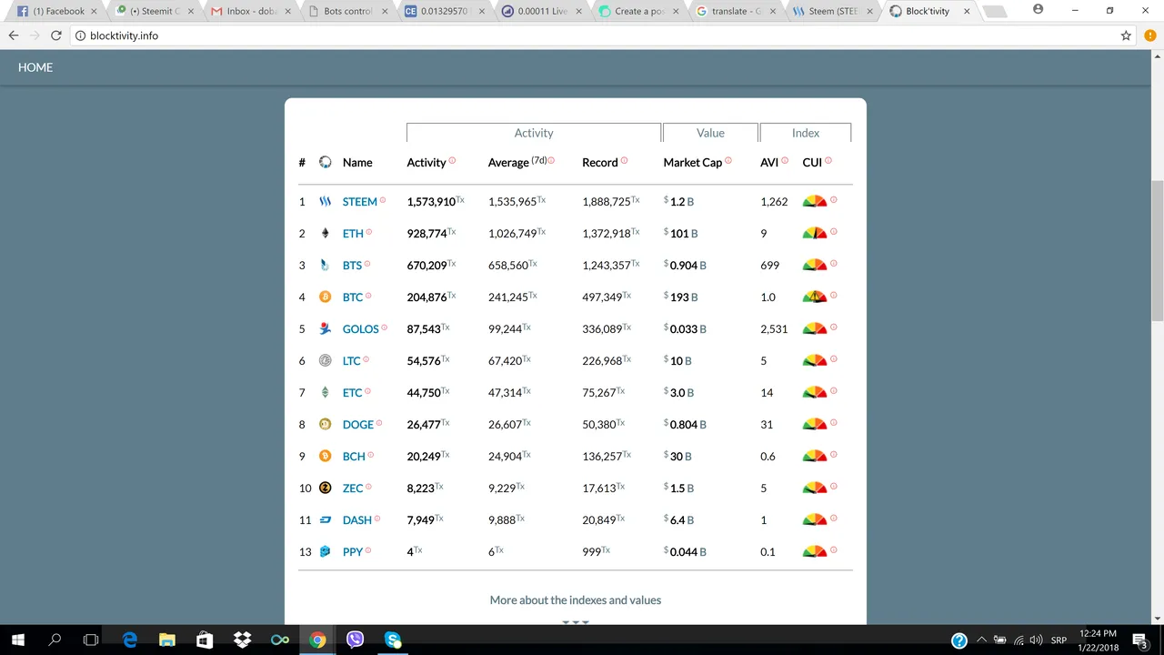Click STEEM activity value 1,573,910

click(431, 202)
